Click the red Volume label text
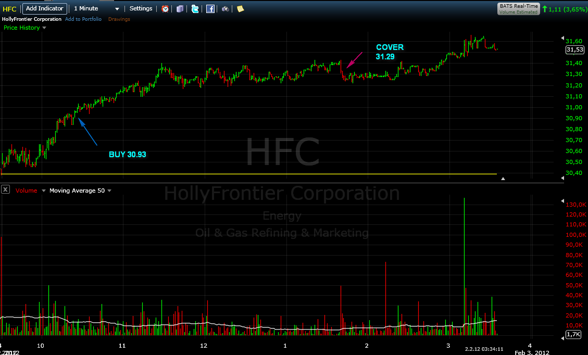The image size is (588, 355). click(x=26, y=191)
